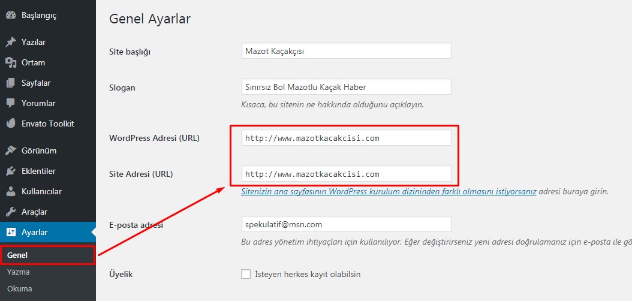Image resolution: width=632 pixels, height=301 pixels.
Task: Select the Genel submenu item
Action: coord(18,255)
